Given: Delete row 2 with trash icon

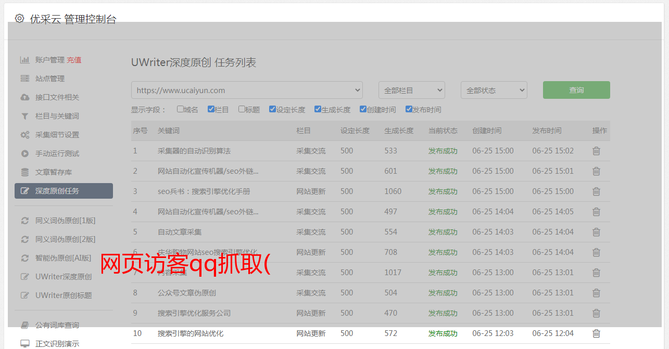Looking at the screenshot, I should click(x=597, y=171).
